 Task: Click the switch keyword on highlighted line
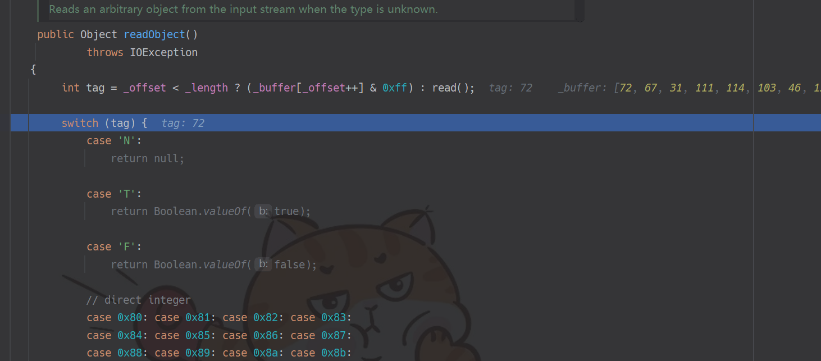tap(80, 124)
